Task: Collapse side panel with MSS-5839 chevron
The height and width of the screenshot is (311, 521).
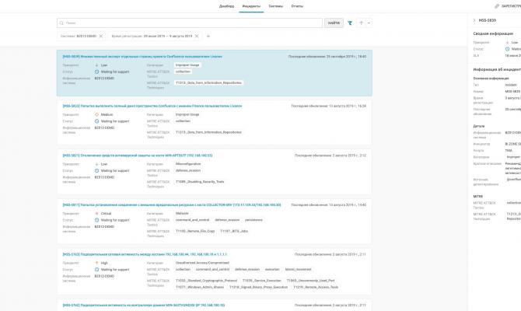Action: [x=474, y=20]
